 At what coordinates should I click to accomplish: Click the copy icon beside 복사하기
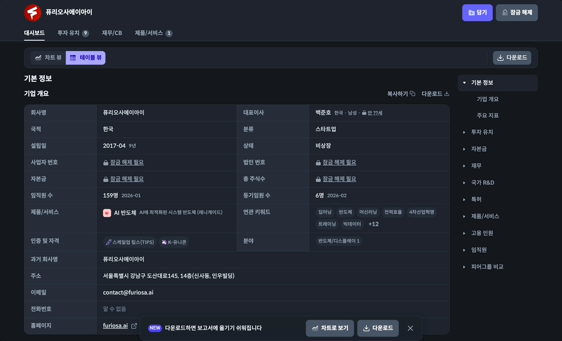[413, 94]
